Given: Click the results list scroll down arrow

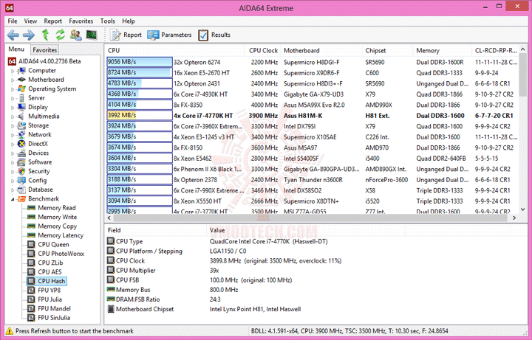Looking at the screenshot, I should click(522, 209).
